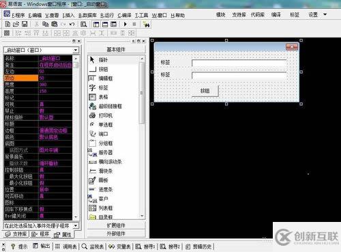Image resolution: width=341 pixels, height=252 pixels.
Task: Click the 按钮 button on design form
Action: point(205,91)
